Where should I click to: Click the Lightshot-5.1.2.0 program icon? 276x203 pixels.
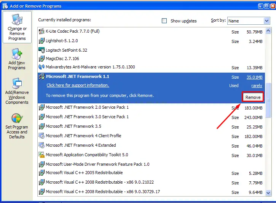pyautogui.click(x=41, y=41)
